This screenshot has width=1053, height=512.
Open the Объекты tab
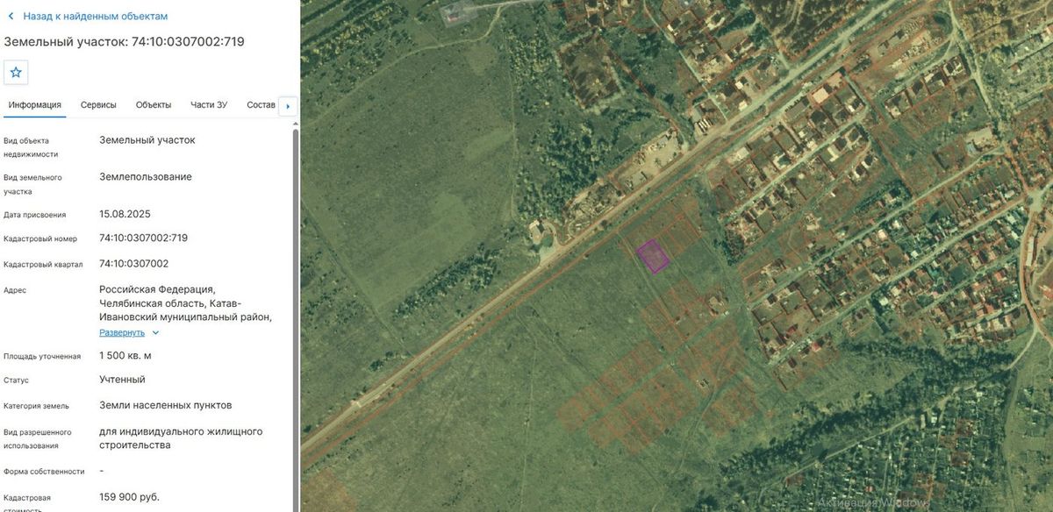tap(154, 105)
